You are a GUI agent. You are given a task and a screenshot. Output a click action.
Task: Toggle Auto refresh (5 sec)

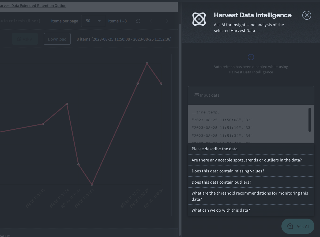point(20,21)
